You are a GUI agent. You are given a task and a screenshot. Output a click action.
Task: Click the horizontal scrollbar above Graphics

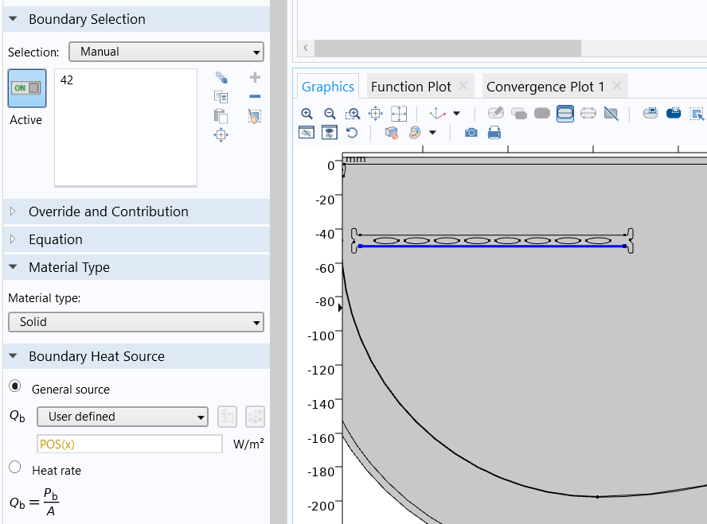click(x=447, y=48)
